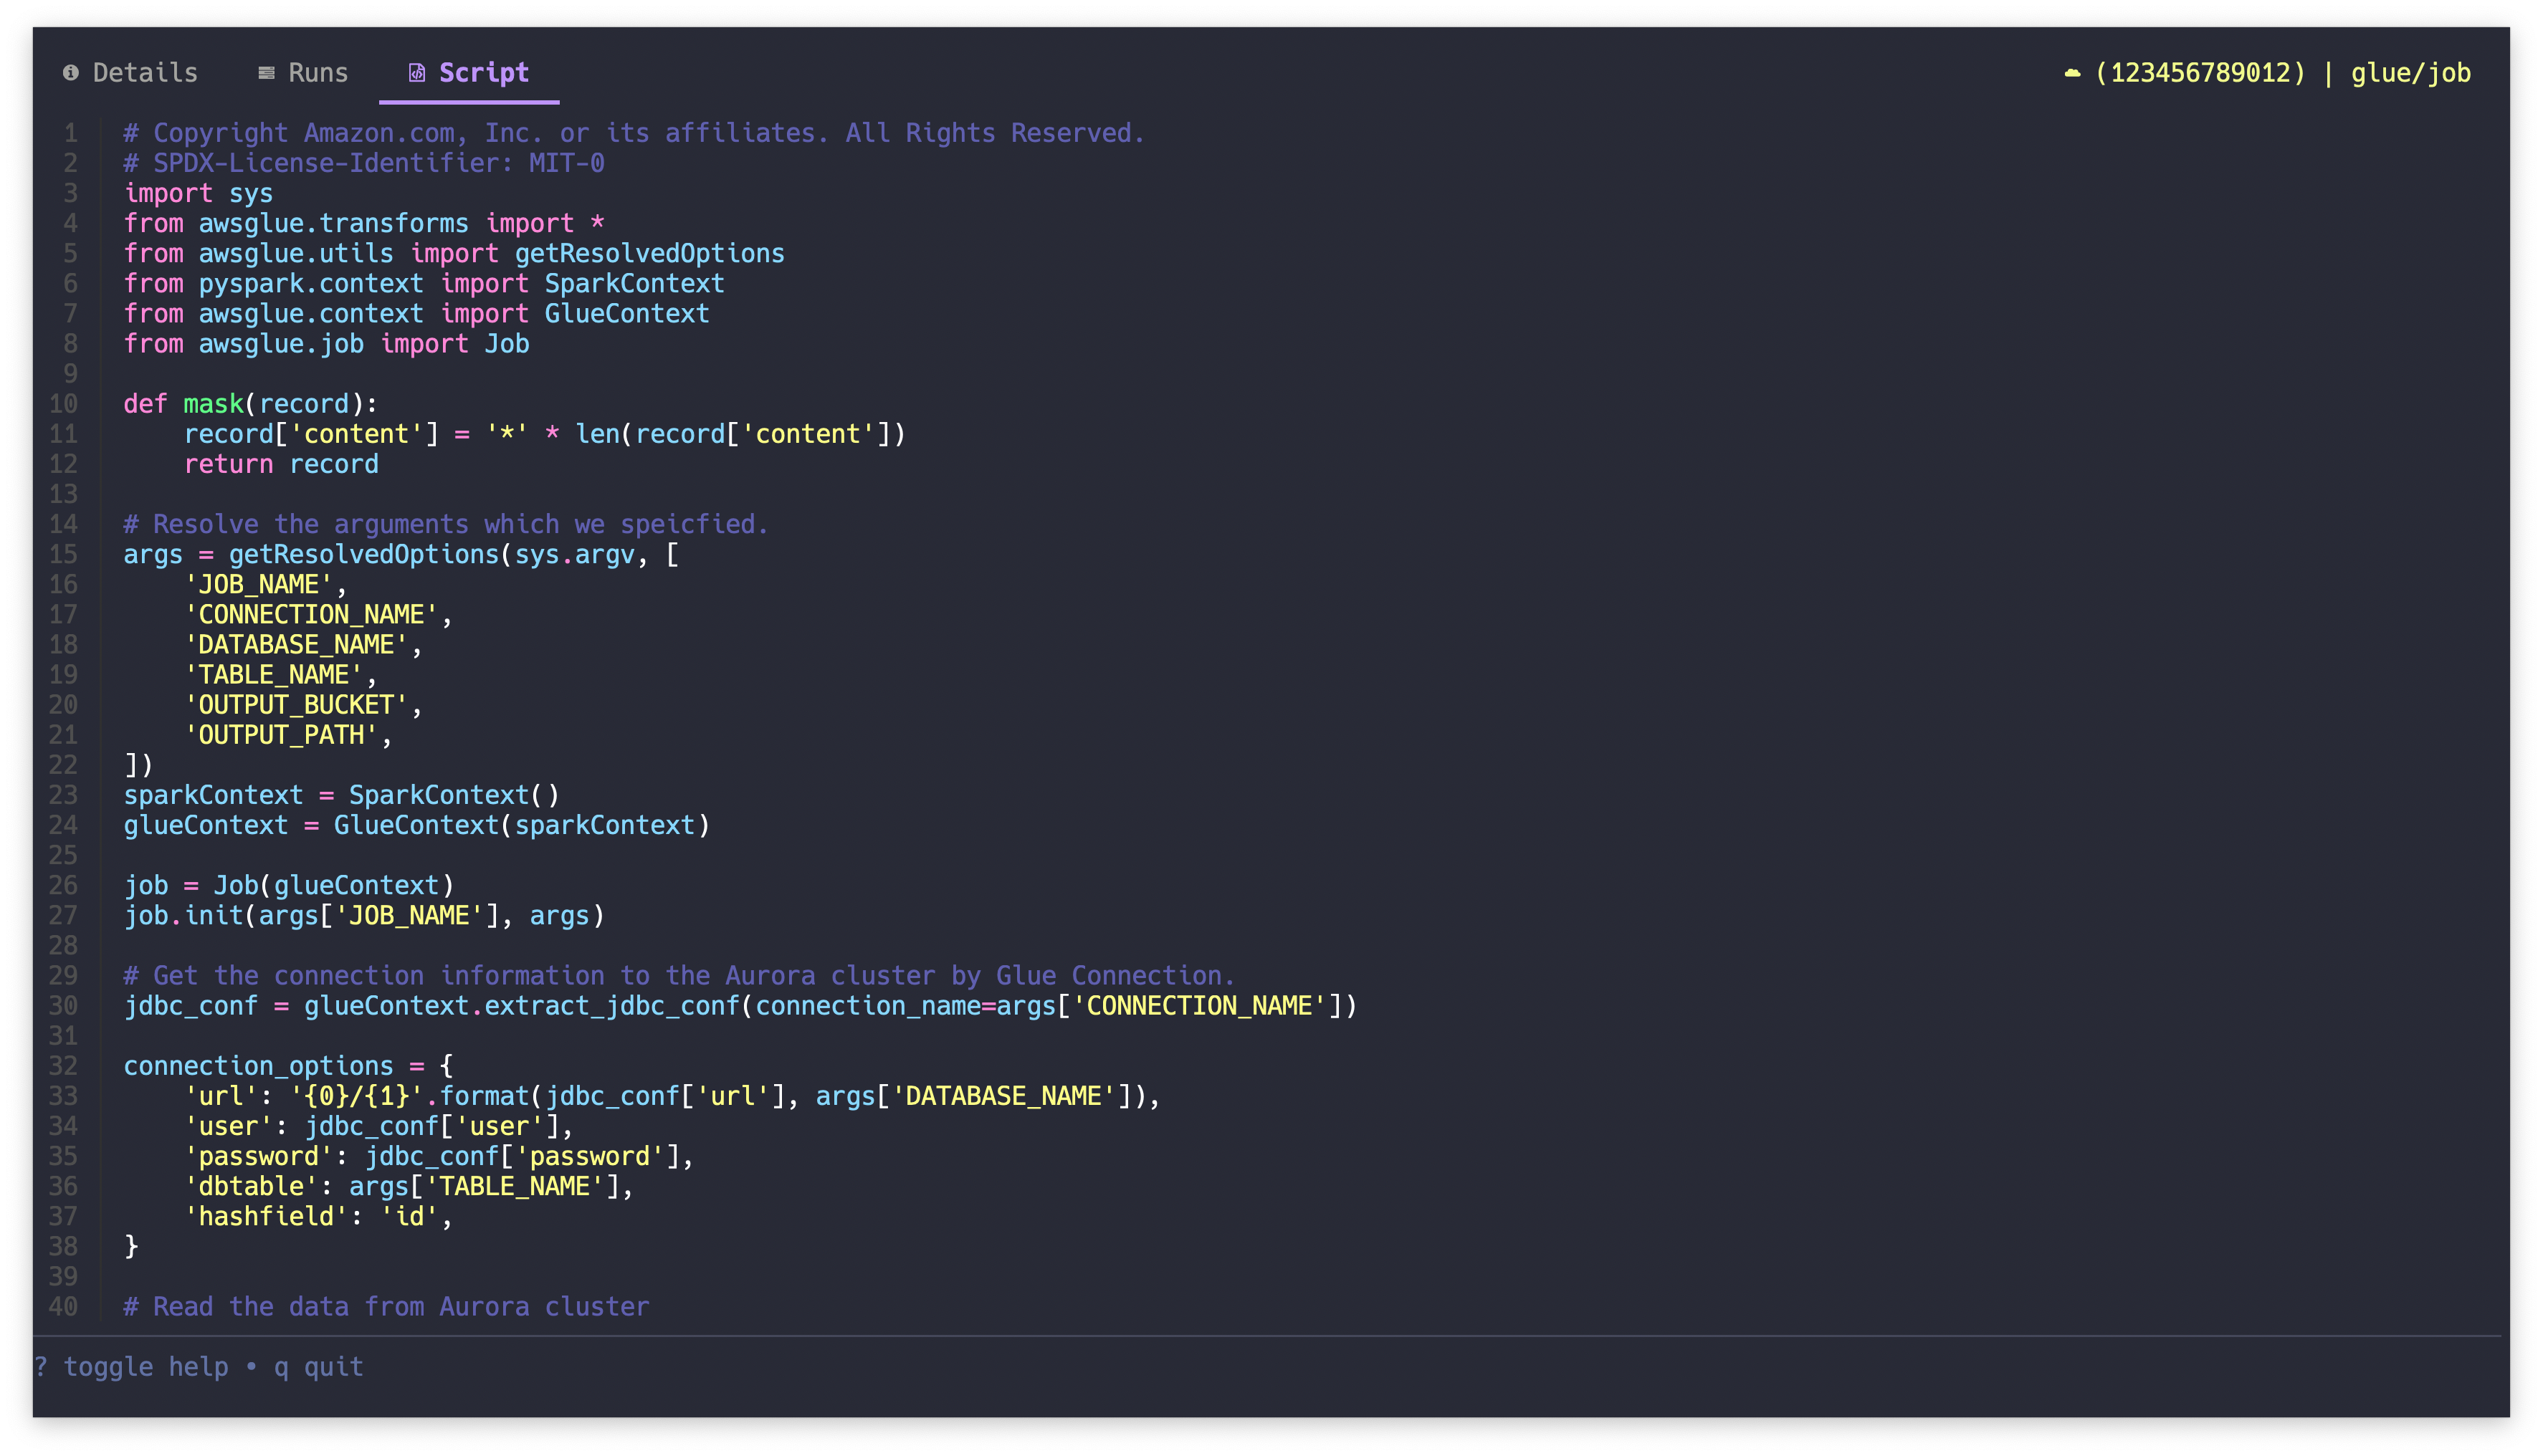Click the Copyright Amazon.com comment line

(x=634, y=133)
